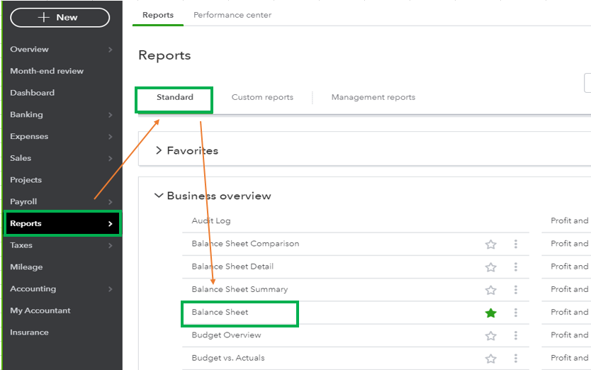Viewport: 591px width, 370px height.
Task: Click the plus New button
Action: pyautogui.click(x=60, y=17)
